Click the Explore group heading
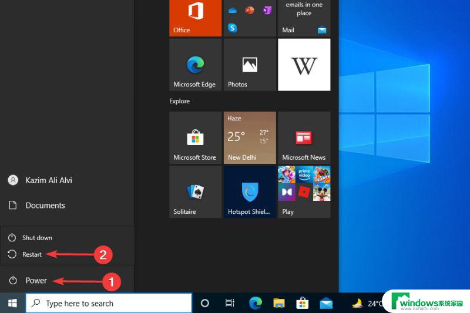Viewport: 470px width, 313px height. 180,101
